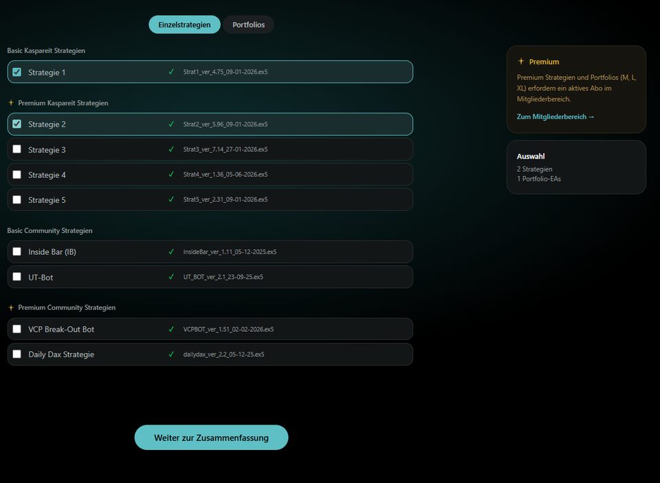Click the green checkmark for VCP Break-Out Bot
This screenshot has width=660, height=483.
(x=171, y=328)
